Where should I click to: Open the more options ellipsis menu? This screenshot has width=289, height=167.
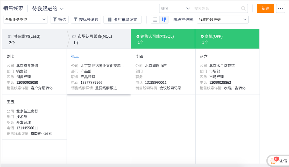[280, 8]
